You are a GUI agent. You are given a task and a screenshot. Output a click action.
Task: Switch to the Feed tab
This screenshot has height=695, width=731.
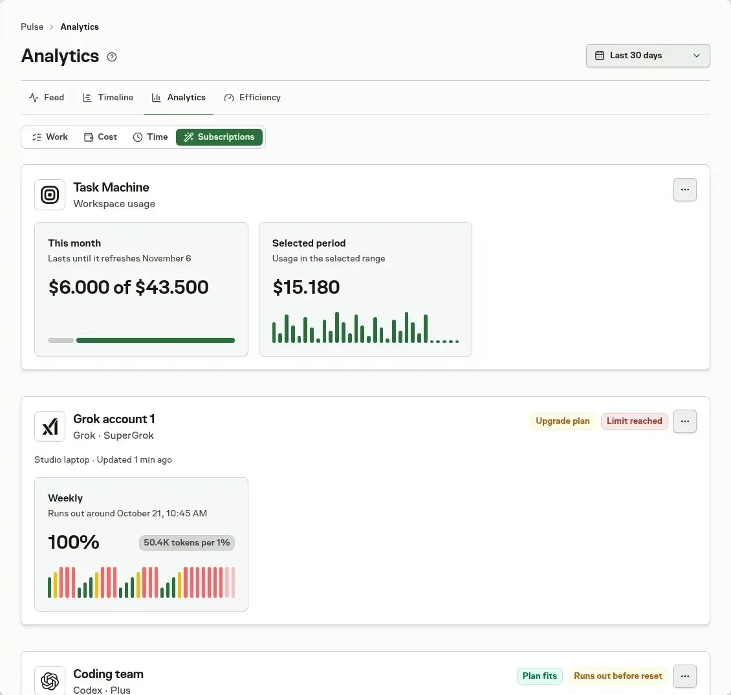[x=47, y=98]
